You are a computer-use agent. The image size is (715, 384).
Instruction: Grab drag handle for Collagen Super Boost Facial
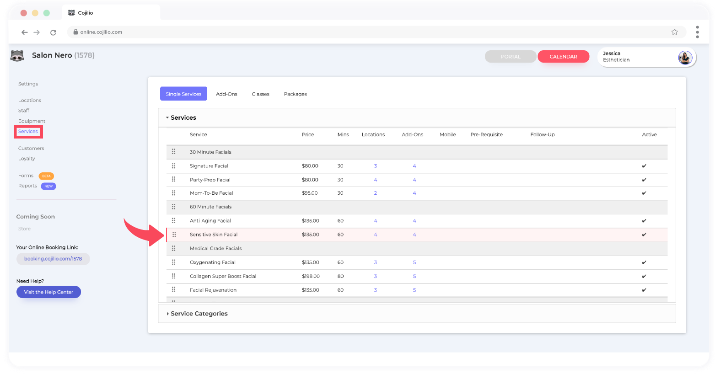click(174, 276)
